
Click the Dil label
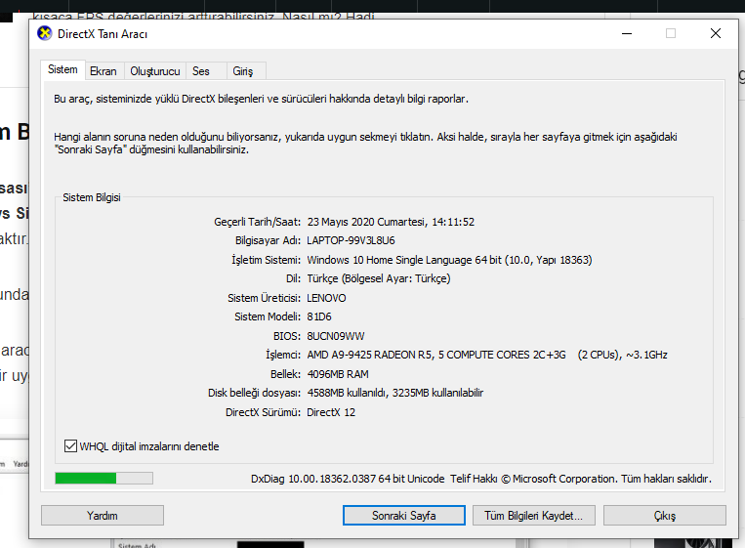pyautogui.click(x=293, y=278)
